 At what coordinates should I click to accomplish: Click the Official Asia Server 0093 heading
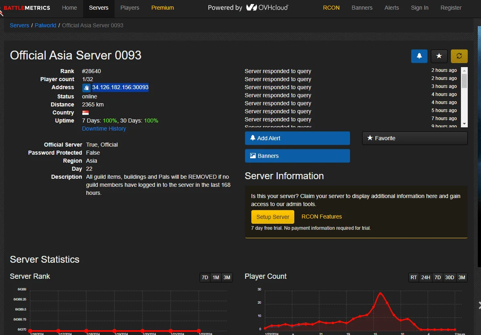click(x=76, y=55)
